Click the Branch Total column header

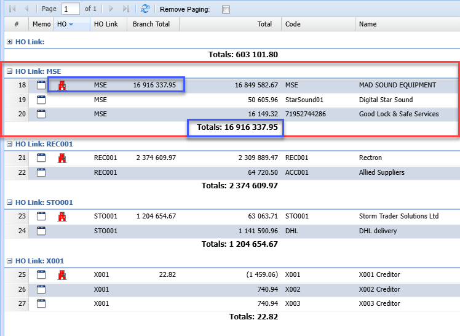151,24
